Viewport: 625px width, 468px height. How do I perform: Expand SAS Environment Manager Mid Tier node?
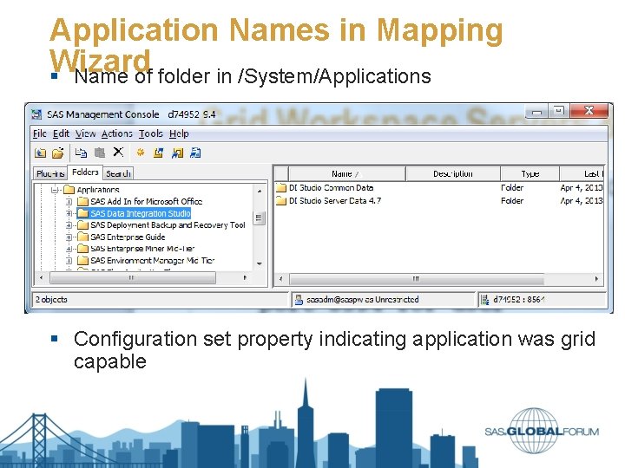point(69,261)
